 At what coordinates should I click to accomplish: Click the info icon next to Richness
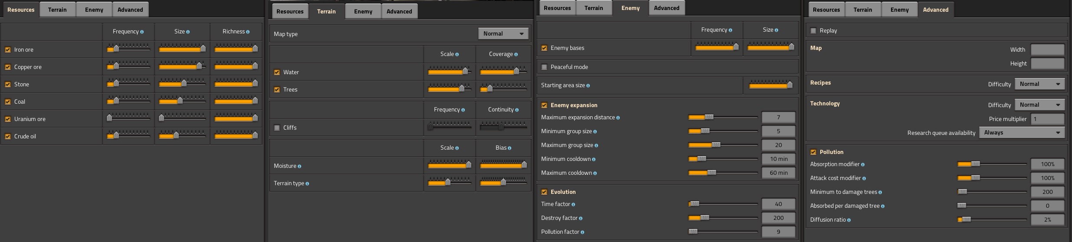pos(248,32)
